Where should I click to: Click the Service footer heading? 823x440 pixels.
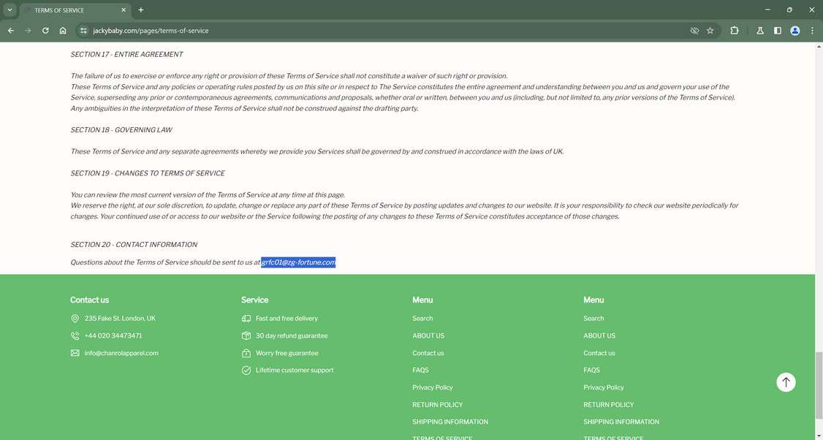click(254, 300)
